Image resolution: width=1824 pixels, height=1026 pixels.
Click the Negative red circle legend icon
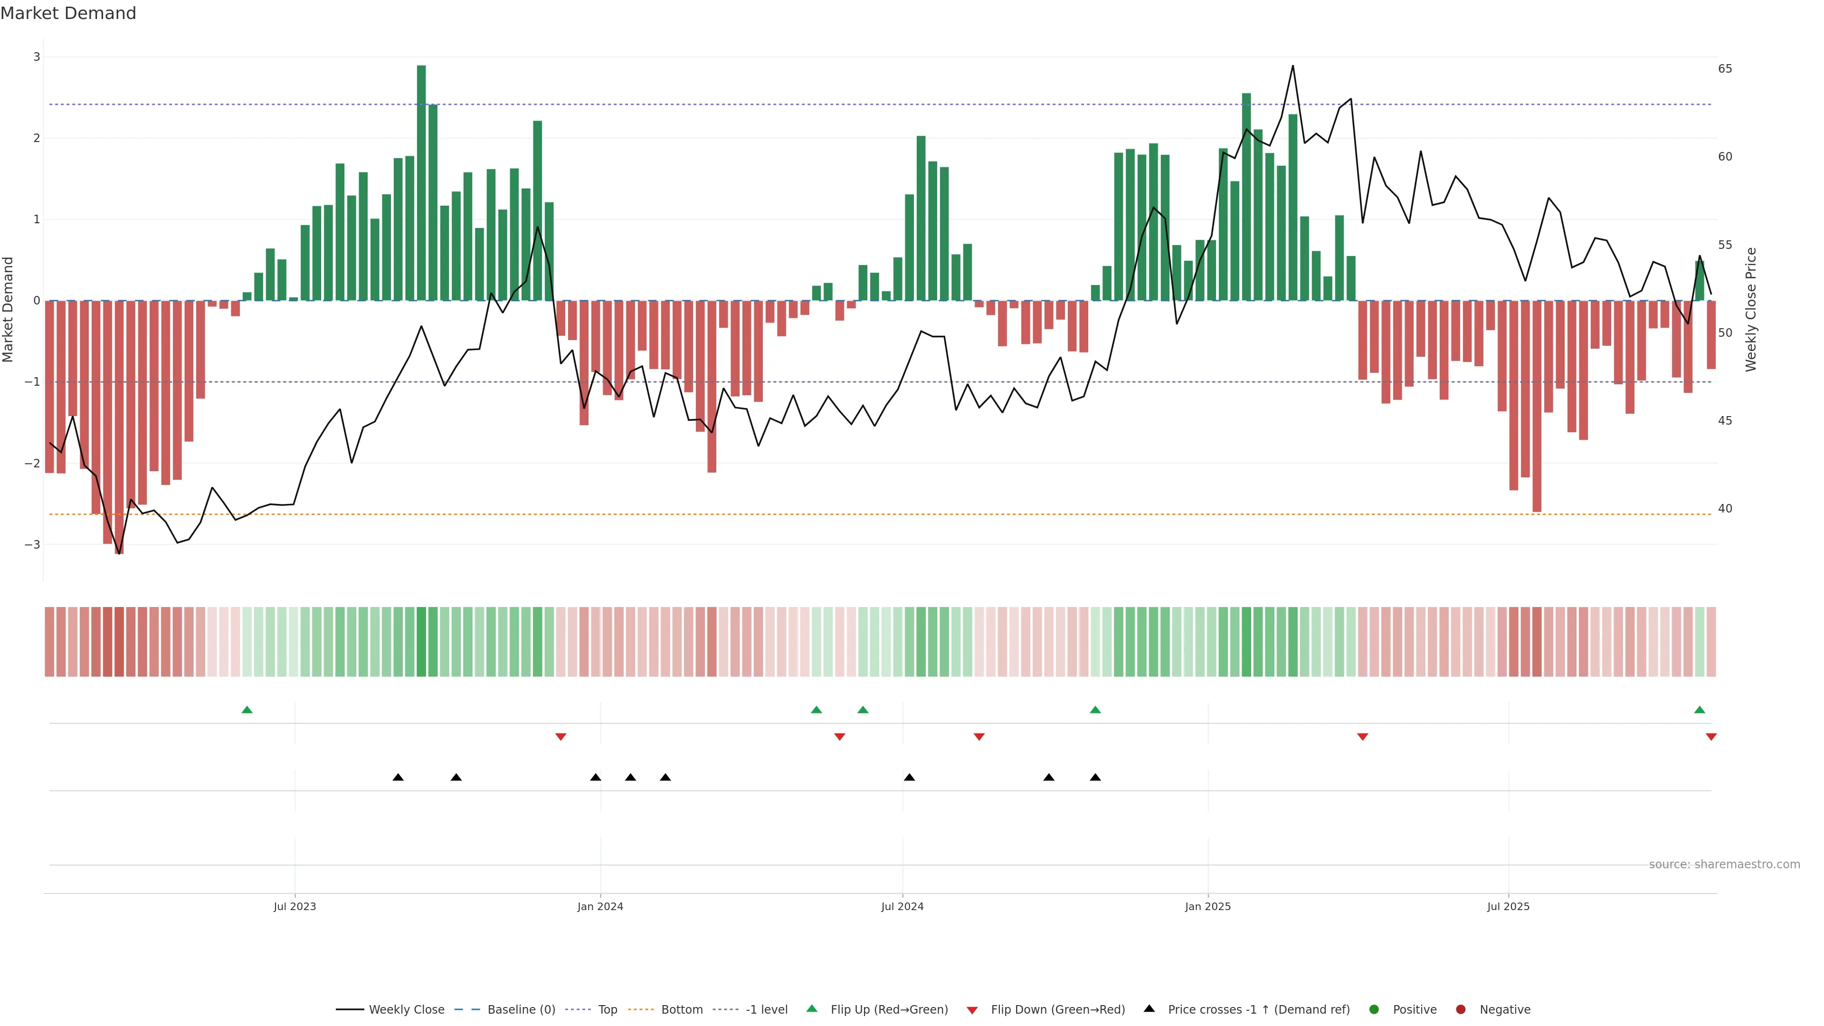[1461, 1010]
